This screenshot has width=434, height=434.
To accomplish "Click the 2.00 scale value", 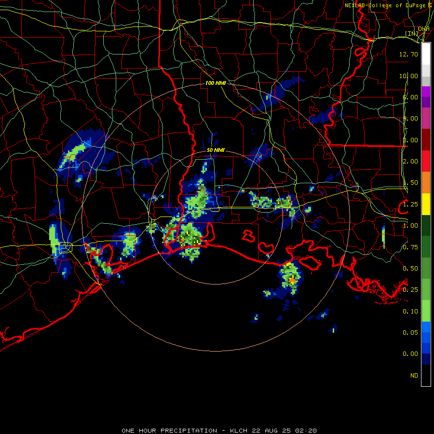I will tap(410, 162).
